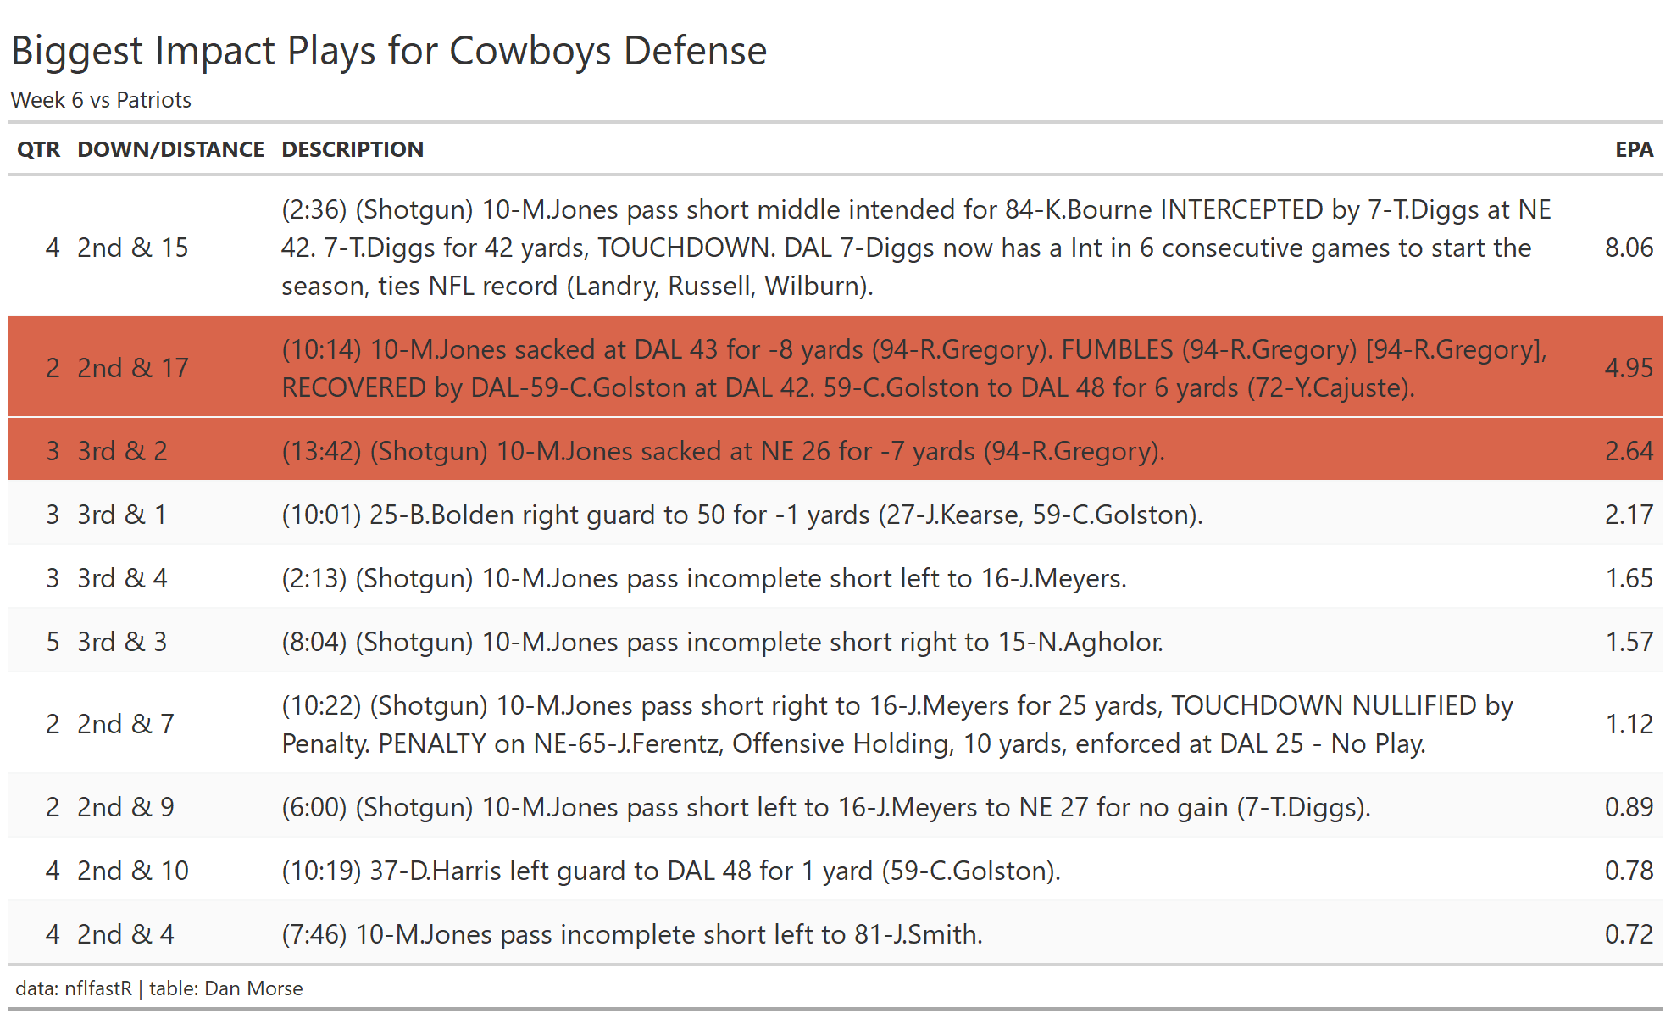
Task: Click the 1.12 EPA value
Action: [1629, 724]
